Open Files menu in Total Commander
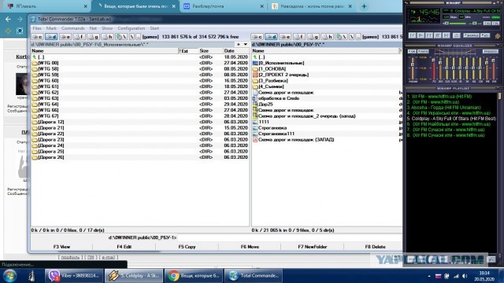 pos(37,28)
